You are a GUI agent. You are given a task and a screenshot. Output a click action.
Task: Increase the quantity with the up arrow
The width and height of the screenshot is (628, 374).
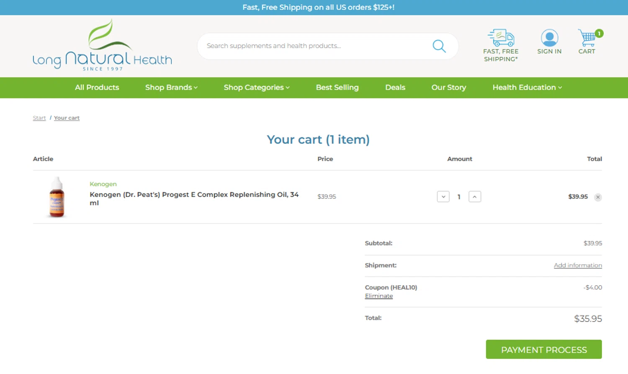475,196
